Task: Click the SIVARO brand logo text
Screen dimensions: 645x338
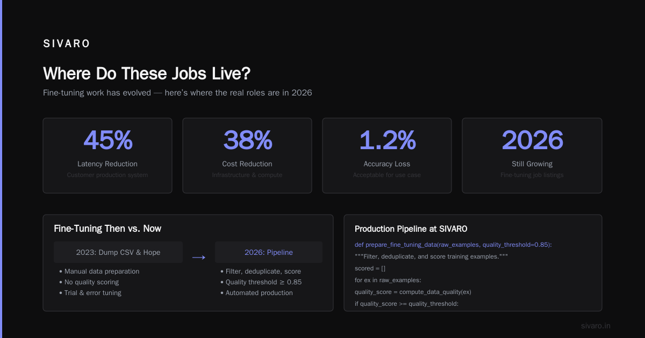Action: [x=67, y=44]
